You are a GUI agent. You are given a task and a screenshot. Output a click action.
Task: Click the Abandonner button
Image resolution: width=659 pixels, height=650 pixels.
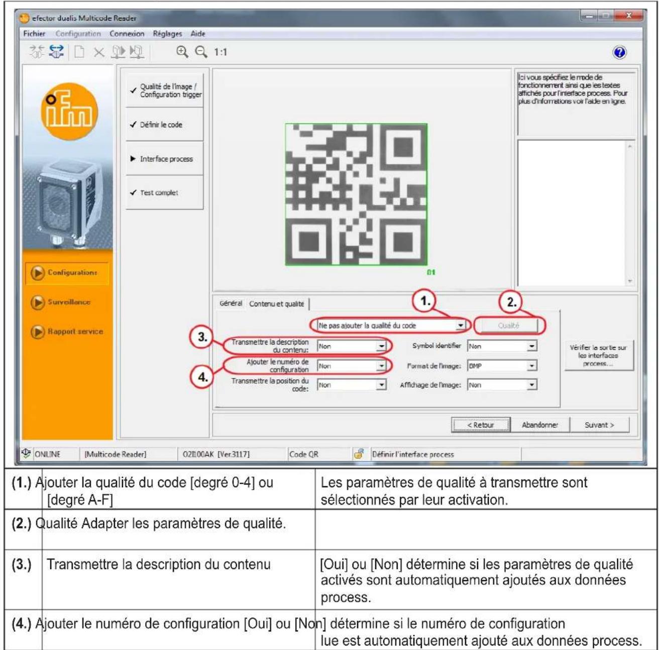(540, 425)
